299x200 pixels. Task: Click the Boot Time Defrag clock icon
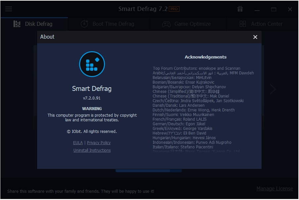click(x=84, y=24)
